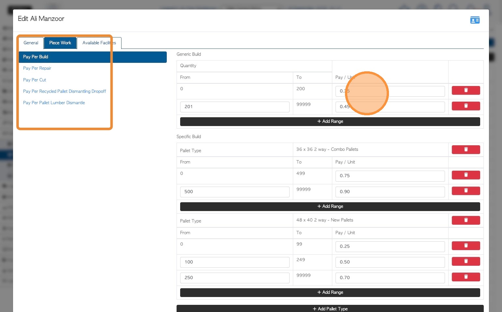502x312 pixels.
Task: Open Pay Per Recycled Pallet Dismantling Dropoff
Action: (x=65, y=91)
